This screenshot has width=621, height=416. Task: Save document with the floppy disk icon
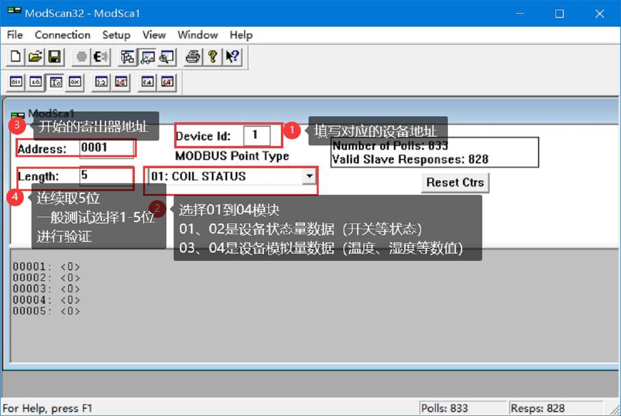tap(55, 57)
